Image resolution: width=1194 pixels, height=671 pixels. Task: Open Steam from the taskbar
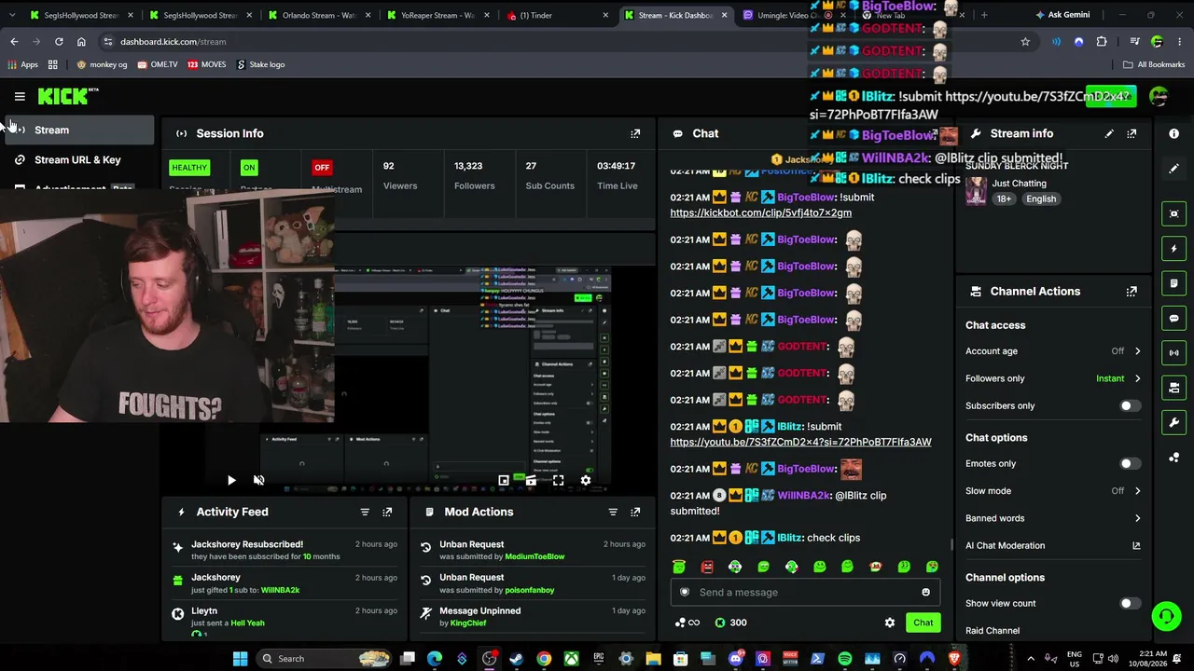pos(517,659)
